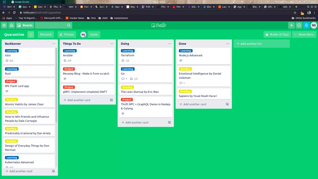The height and width of the screenshot is (179, 318).
Task: Open the Done list actions menu
Action: point(228,44)
